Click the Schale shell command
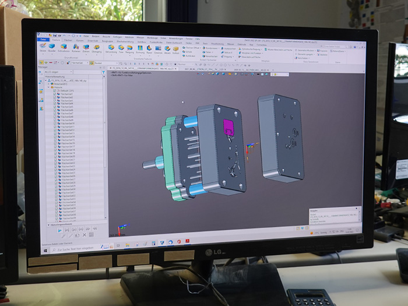Viewport: 408px width, 306px height. click(x=187, y=52)
